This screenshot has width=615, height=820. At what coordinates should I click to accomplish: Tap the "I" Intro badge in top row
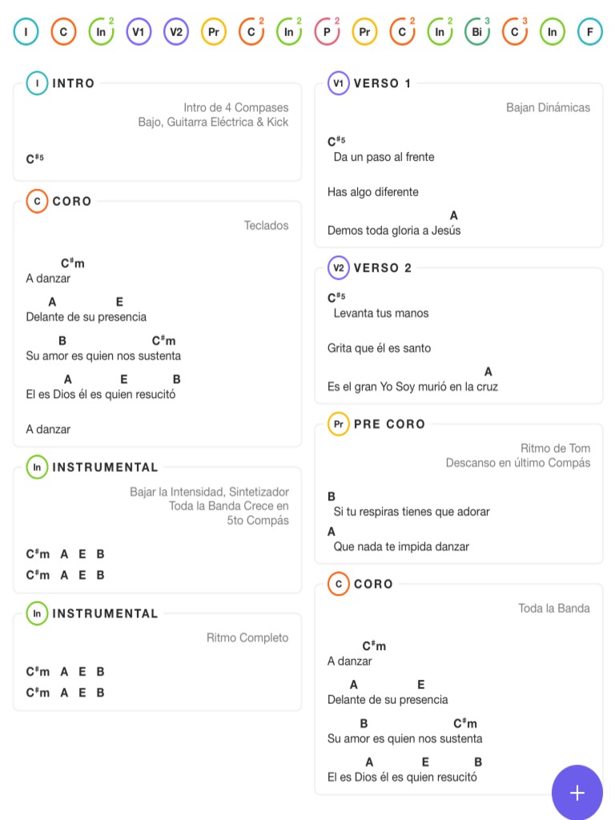coord(26,32)
